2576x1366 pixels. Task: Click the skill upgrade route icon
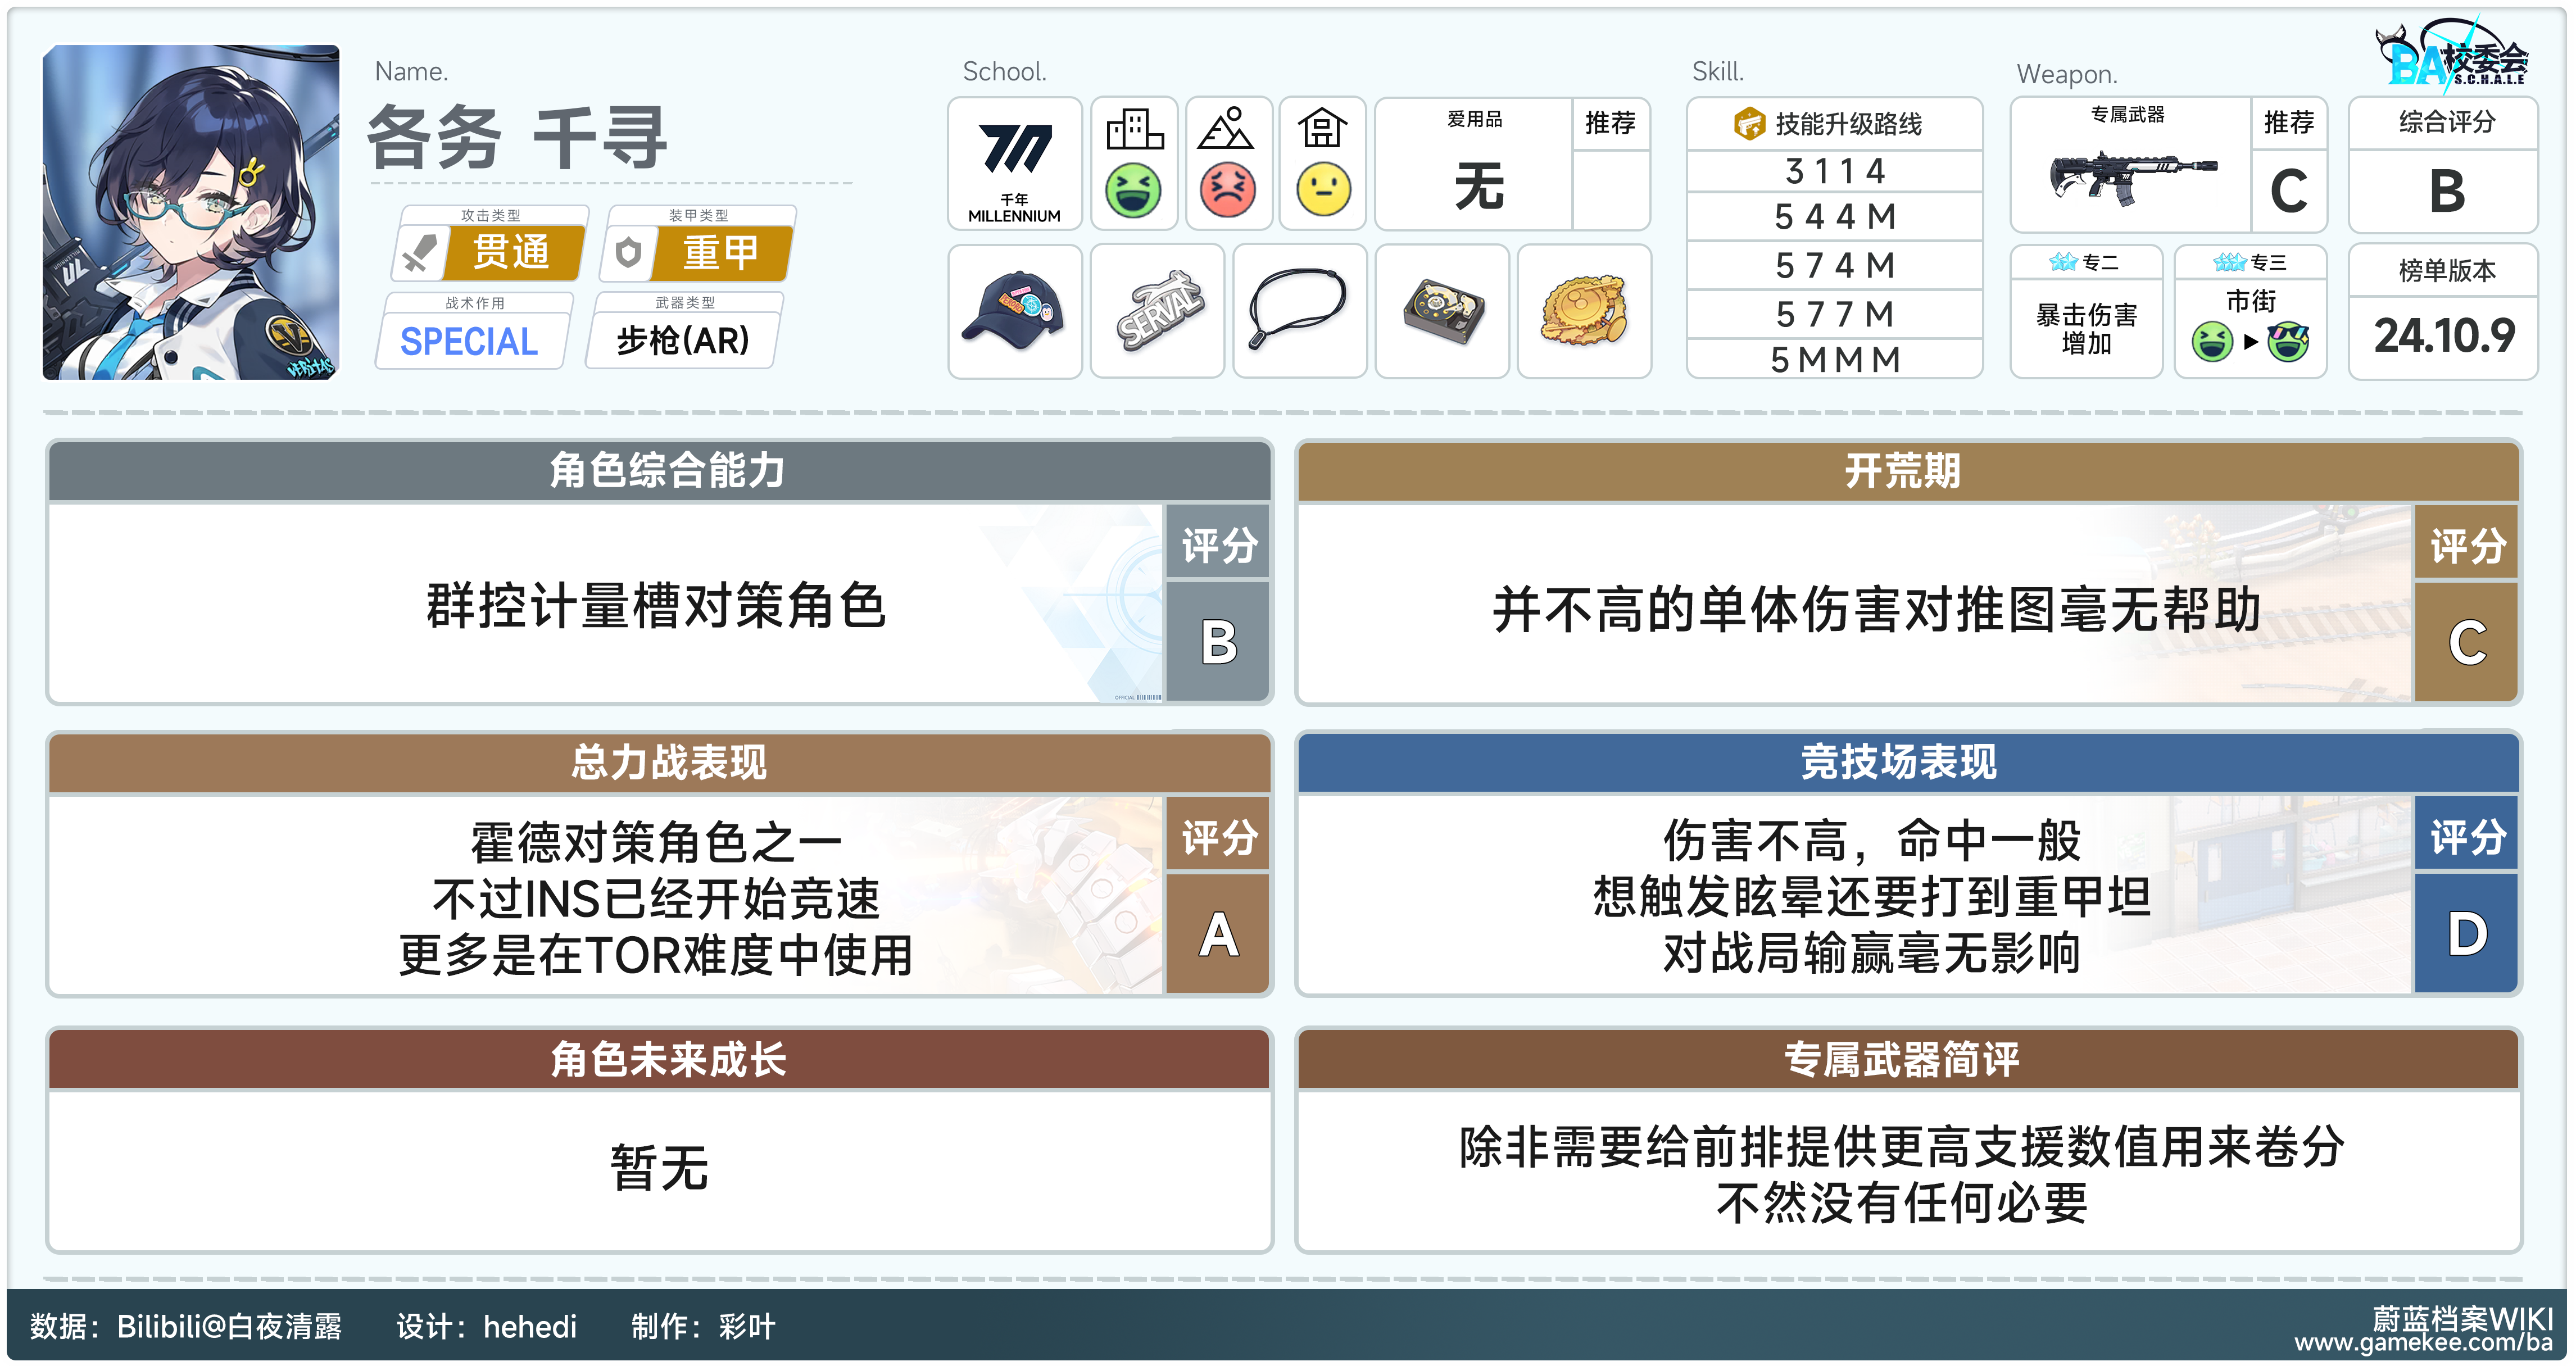[x=1749, y=124]
